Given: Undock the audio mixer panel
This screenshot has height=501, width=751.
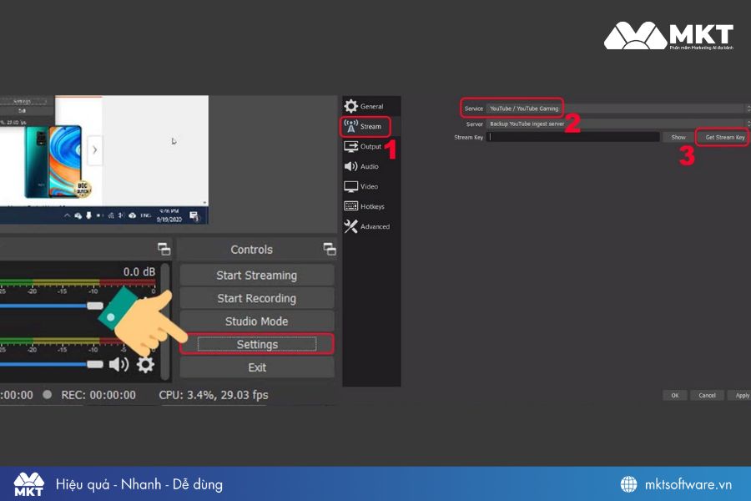Looking at the screenshot, I should click(164, 249).
